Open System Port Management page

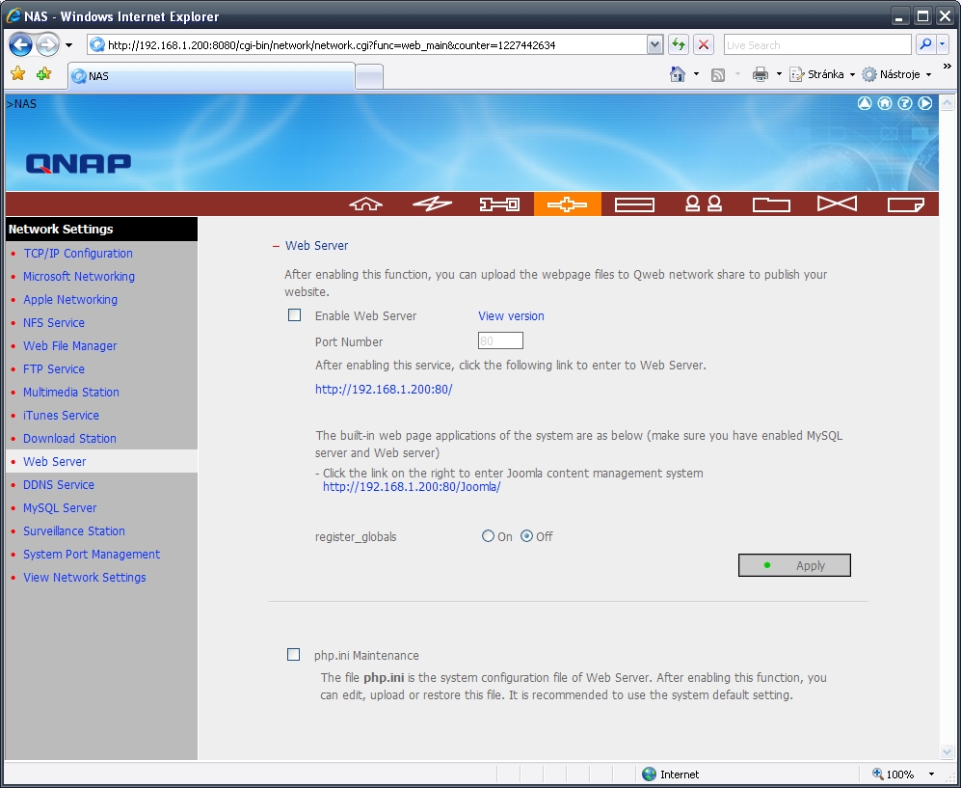pos(92,555)
